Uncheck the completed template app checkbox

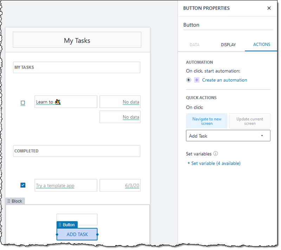coord(23,185)
